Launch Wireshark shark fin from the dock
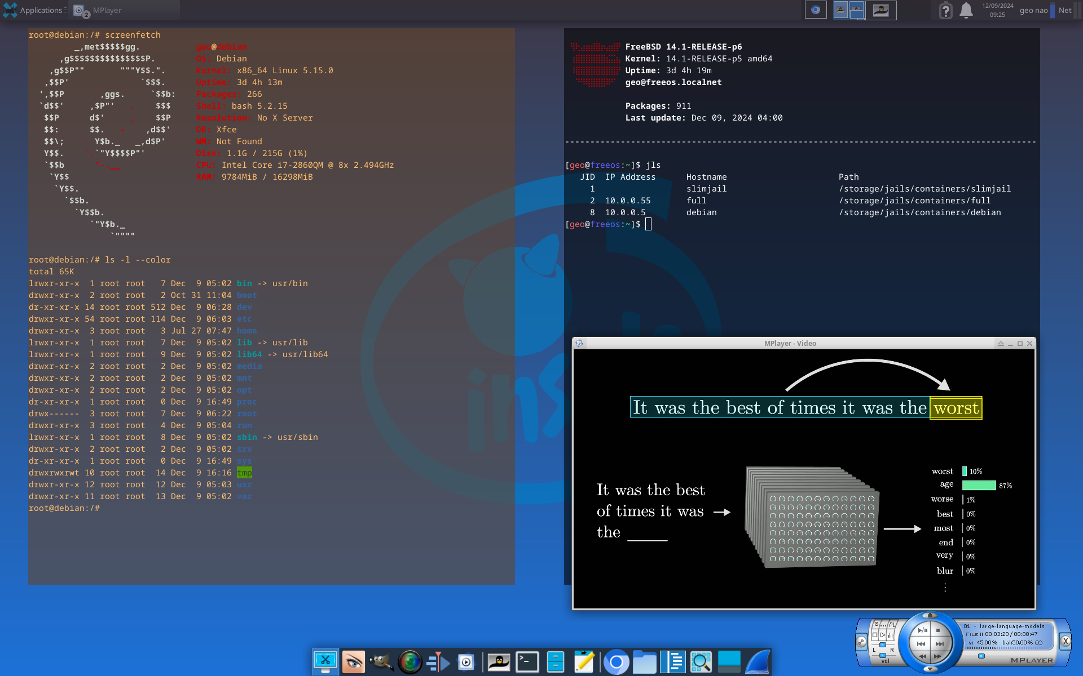The width and height of the screenshot is (1083, 676). (x=758, y=662)
